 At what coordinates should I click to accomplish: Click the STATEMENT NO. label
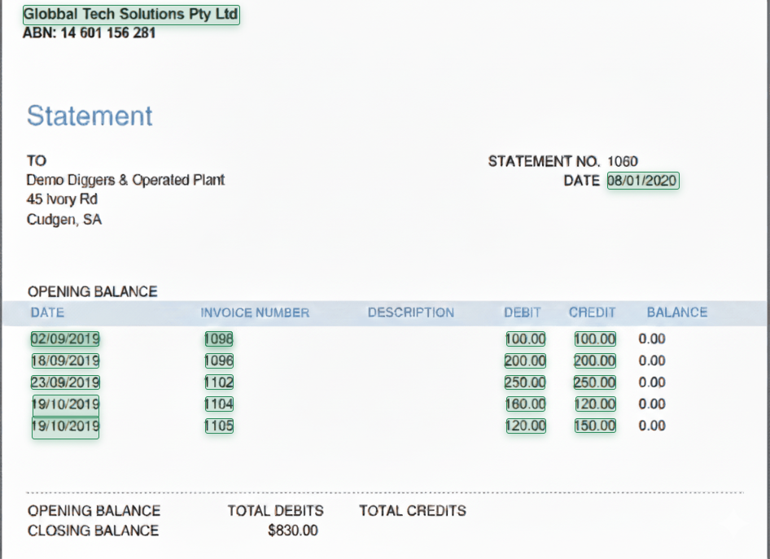coord(544,161)
